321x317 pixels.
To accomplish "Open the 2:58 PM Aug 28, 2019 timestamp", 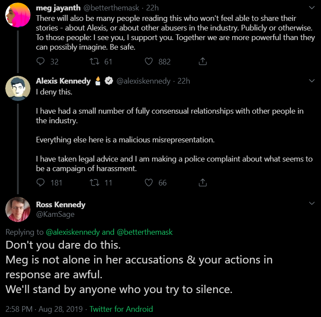I will 44,309.
